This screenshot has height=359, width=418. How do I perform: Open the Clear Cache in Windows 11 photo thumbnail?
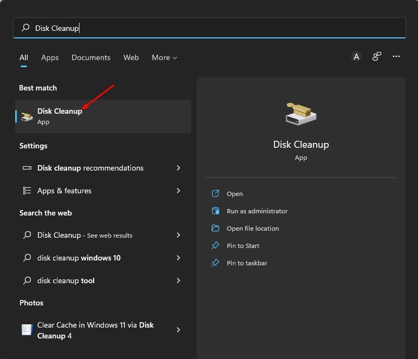pyautogui.click(x=27, y=330)
